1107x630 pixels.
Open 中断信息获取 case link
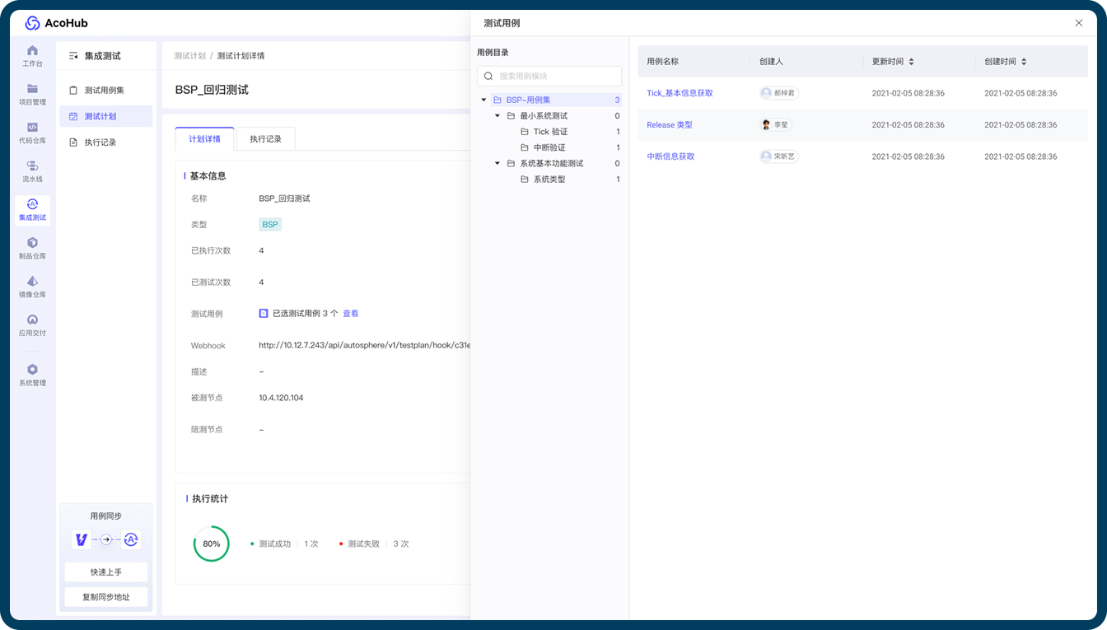coord(670,156)
